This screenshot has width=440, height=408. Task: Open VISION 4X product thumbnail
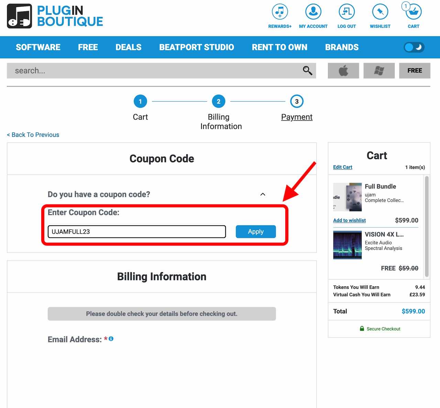pos(347,245)
